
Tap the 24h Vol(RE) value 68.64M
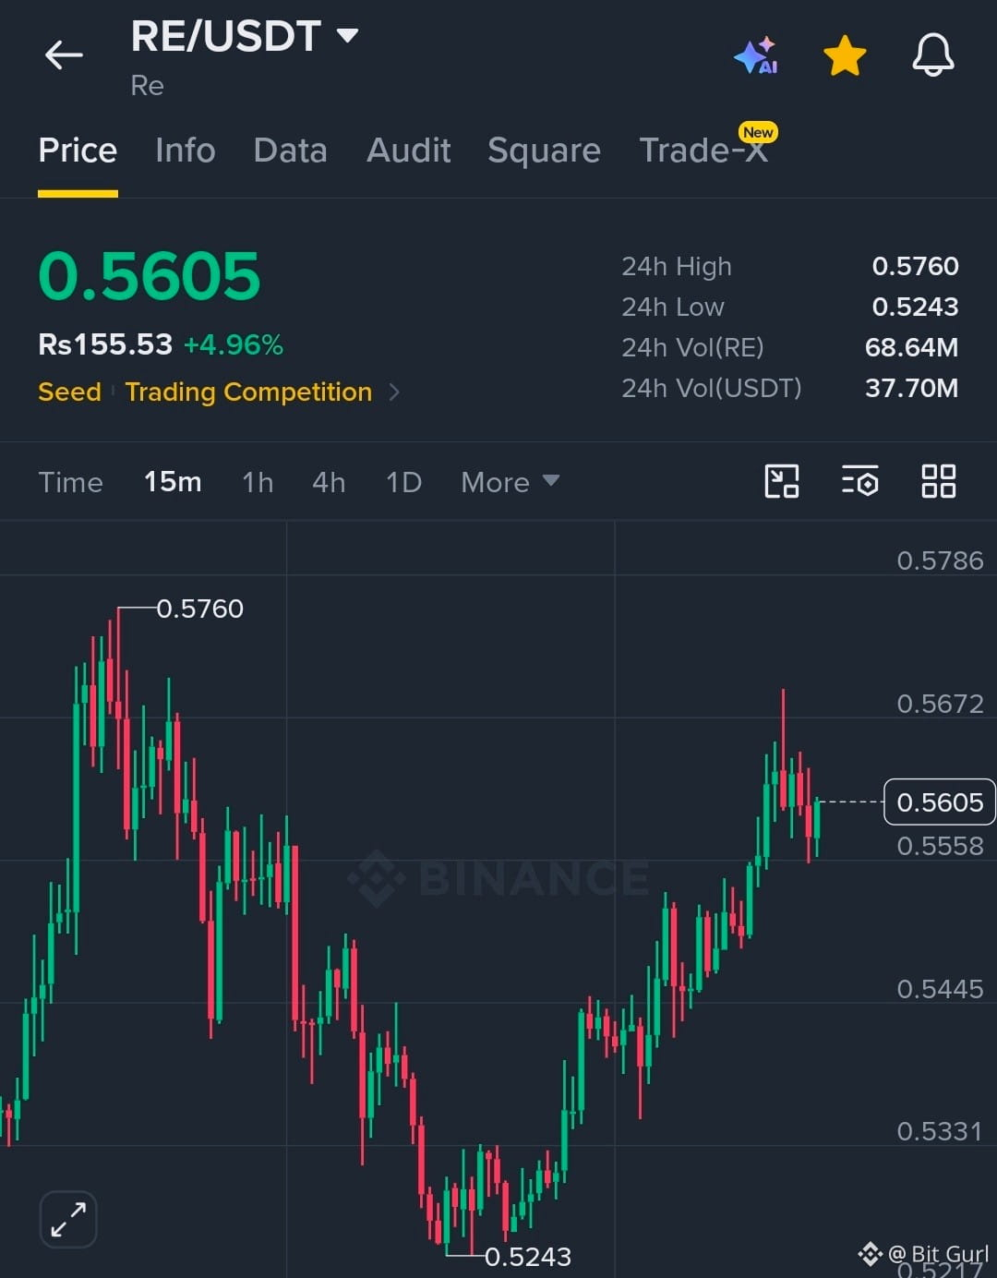pyautogui.click(x=912, y=347)
